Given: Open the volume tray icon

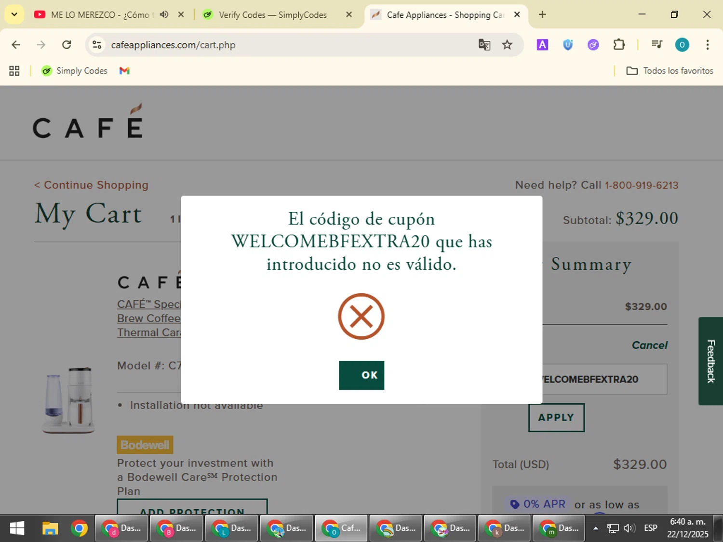Looking at the screenshot, I should [629, 529].
